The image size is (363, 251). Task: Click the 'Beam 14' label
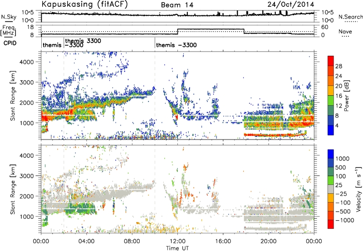point(177,5)
